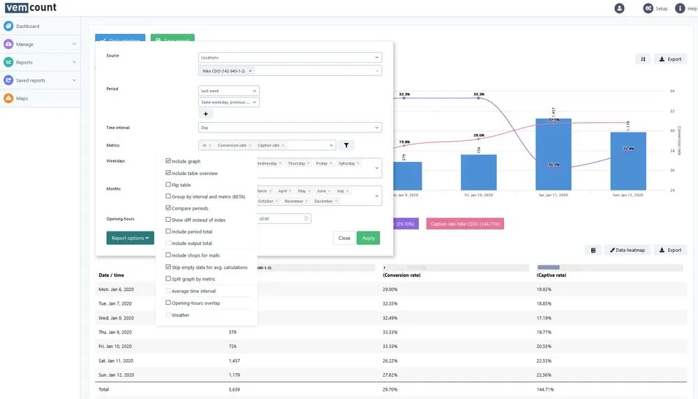Remove the Nike CDO location tag
This screenshot has height=399, width=698.
coord(250,70)
